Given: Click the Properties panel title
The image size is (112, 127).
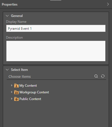Looking at the screenshot, I should point(9,4).
